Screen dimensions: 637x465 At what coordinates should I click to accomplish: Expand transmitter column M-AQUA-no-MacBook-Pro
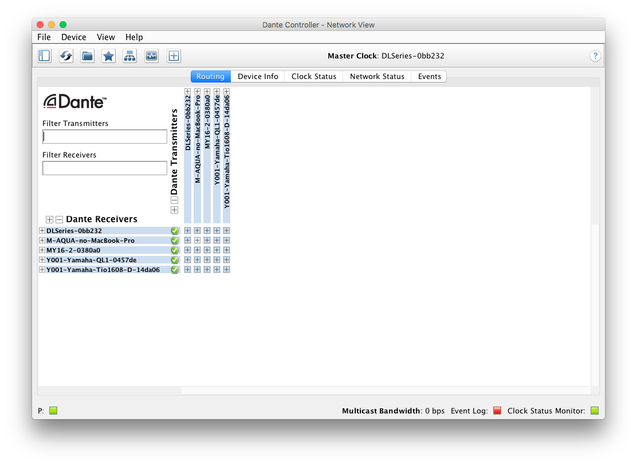click(197, 92)
